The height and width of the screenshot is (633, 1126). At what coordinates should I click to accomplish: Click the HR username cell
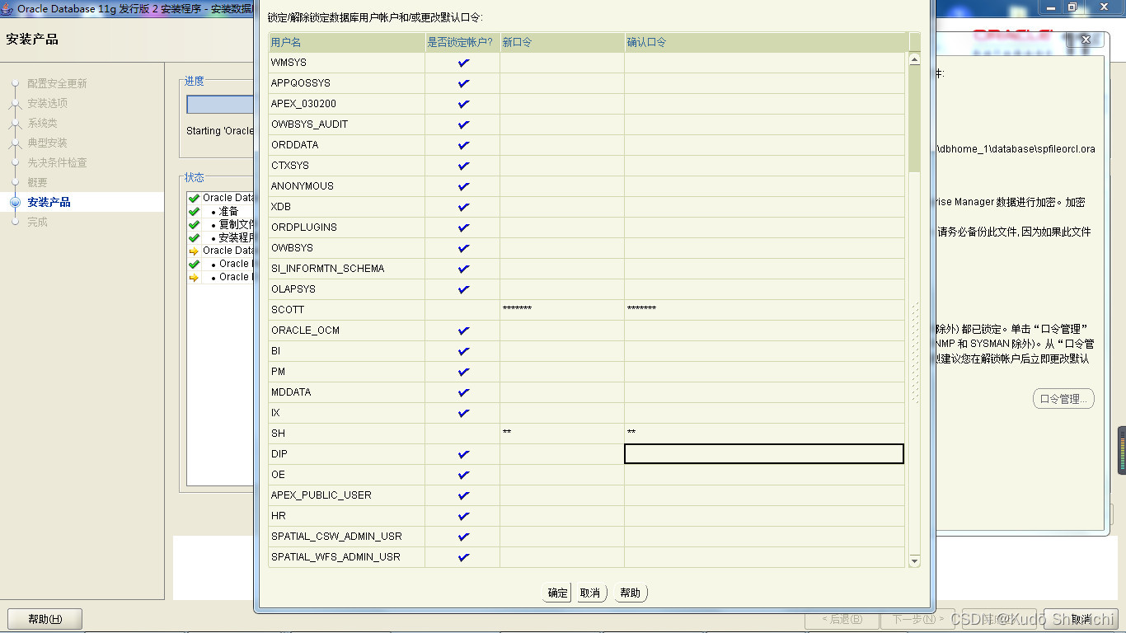[347, 516]
